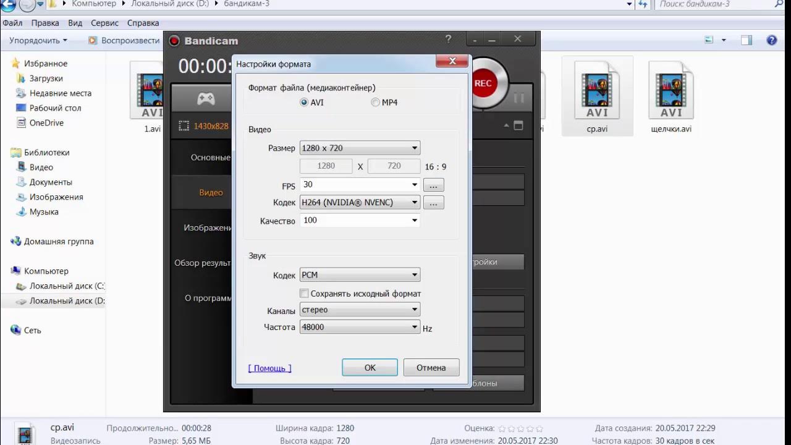This screenshot has width=791, height=445.
Task: Open Домашняя группа in the navigation pane
Action: [59, 242]
